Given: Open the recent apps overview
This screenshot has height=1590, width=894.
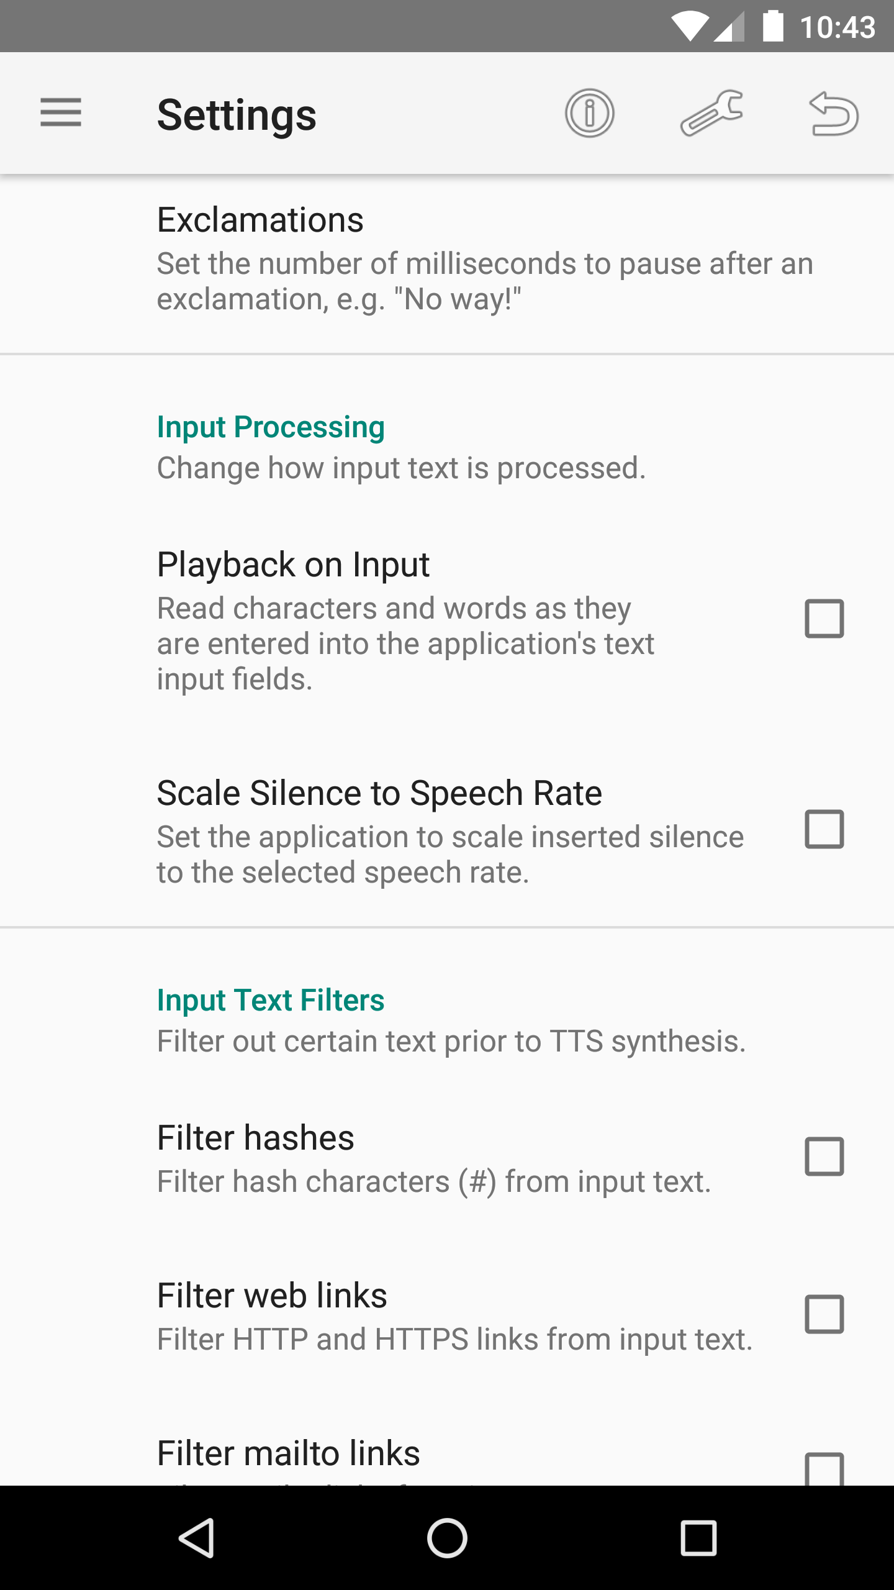Looking at the screenshot, I should [698, 1538].
